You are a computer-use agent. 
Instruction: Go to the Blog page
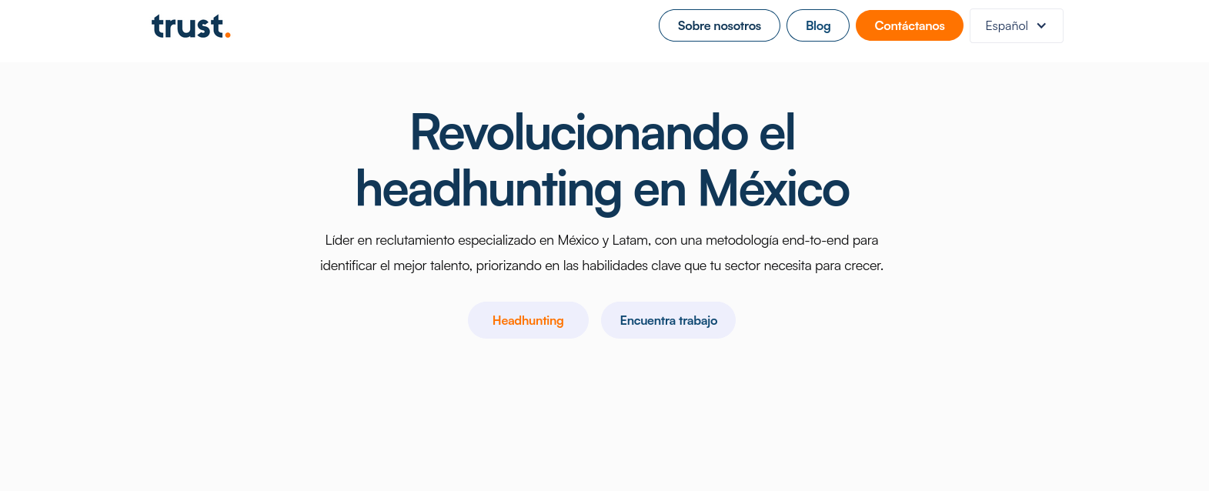click(817, 26)
